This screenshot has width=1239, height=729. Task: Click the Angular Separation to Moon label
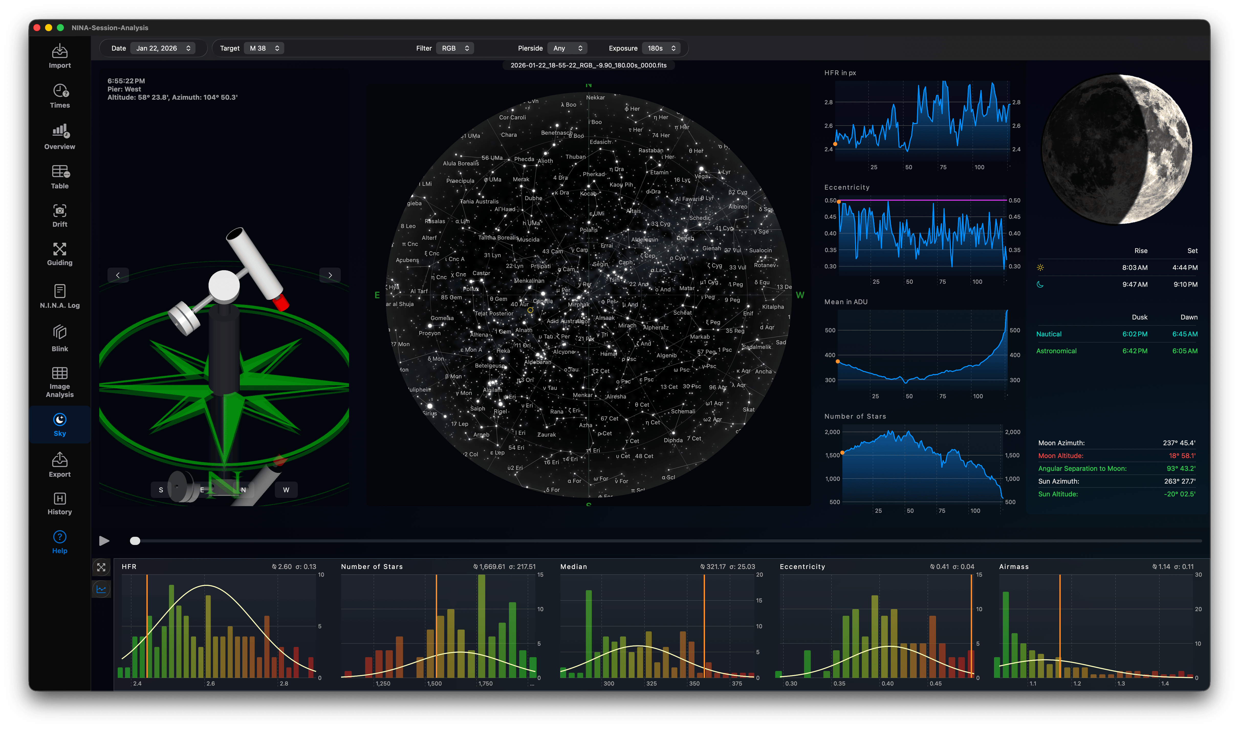(x=1082, y=469)
